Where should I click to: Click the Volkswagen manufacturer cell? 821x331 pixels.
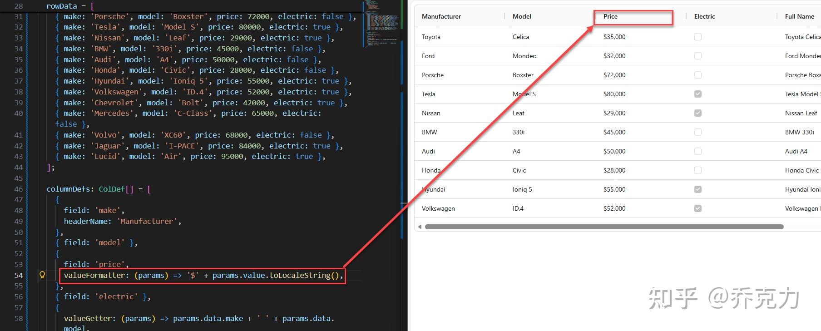click(x=438, y=208)
